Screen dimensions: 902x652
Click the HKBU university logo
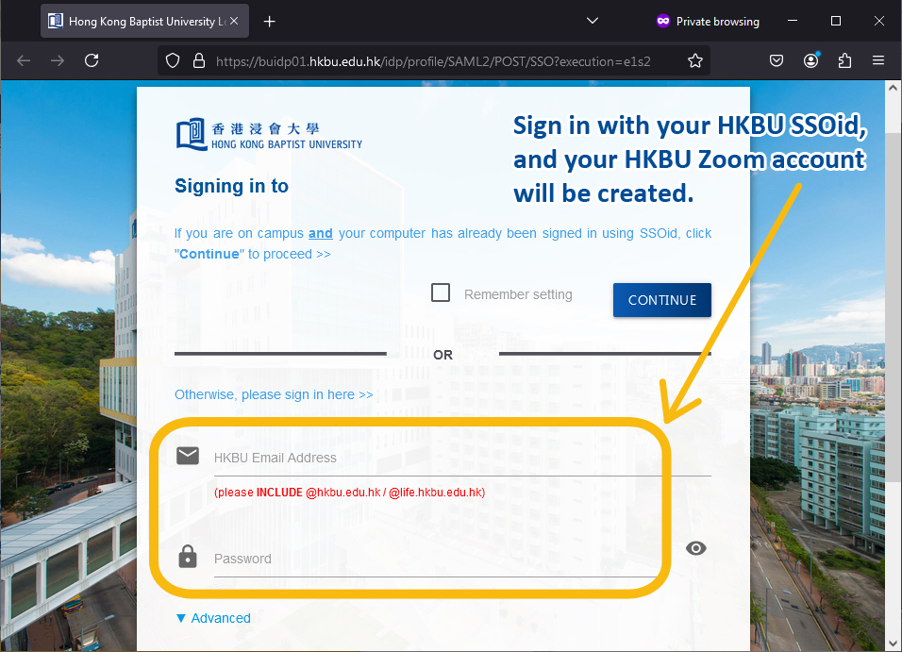click(269, 135)
